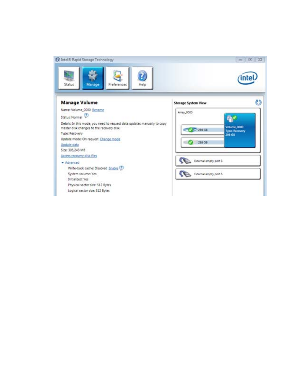Viewport: 282px width, 376px height.
Task: Click the Size: 305,243 MB text
Action: (73, 150)
